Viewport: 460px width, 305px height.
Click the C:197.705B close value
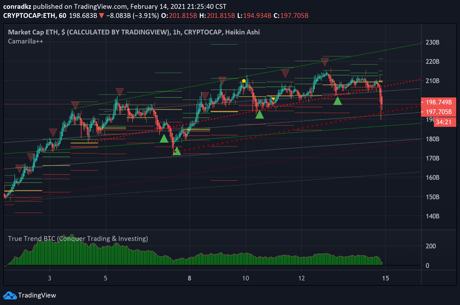tap(291, 16)
